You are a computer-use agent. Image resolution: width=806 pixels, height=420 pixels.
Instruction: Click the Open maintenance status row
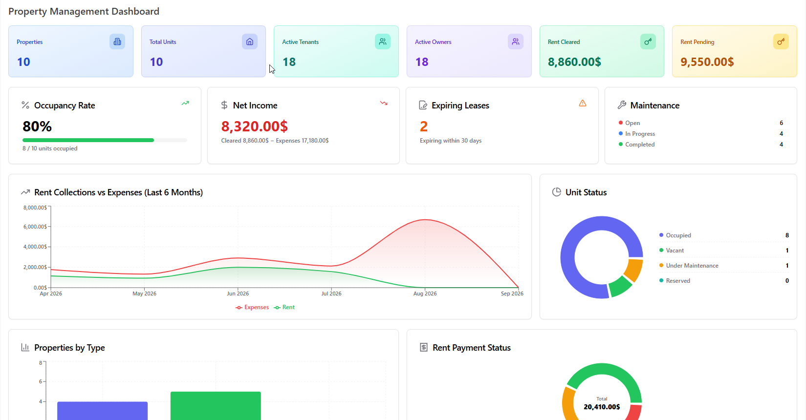coord(701,123)
